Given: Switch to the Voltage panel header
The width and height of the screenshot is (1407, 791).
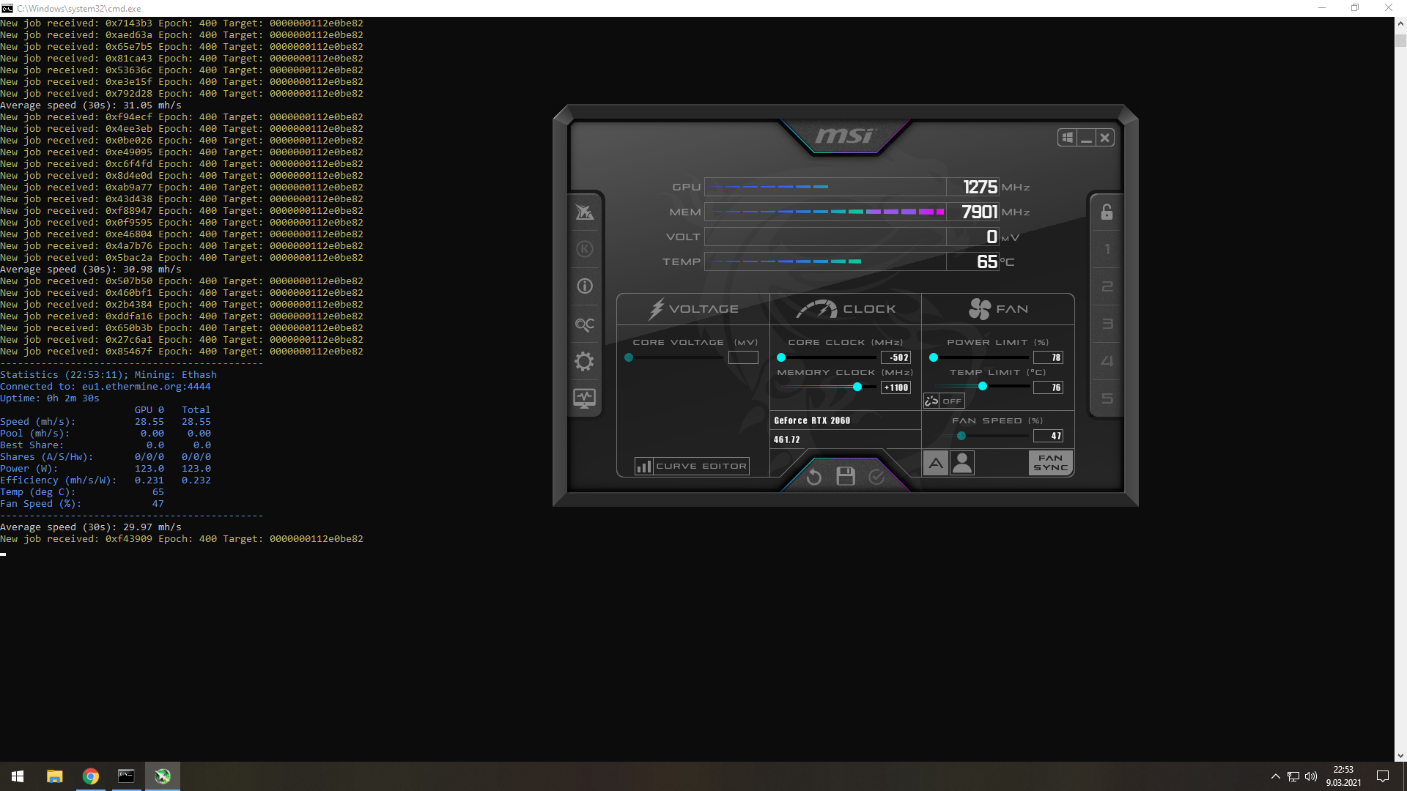Looking at the screenshot, I should pyautogui.click(x=693, y=309).
